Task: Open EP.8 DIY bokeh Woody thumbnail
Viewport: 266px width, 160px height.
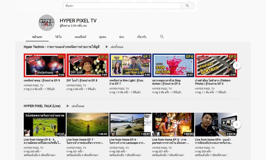Action: pyautogui.click(x=87, y=65)
